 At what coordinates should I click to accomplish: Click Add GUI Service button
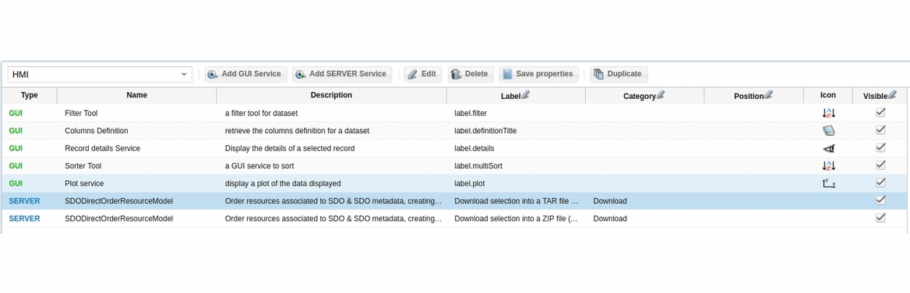pos(245,74)
